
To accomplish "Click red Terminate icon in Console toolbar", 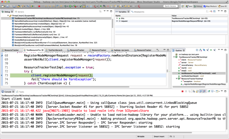I will coord(182,91).
